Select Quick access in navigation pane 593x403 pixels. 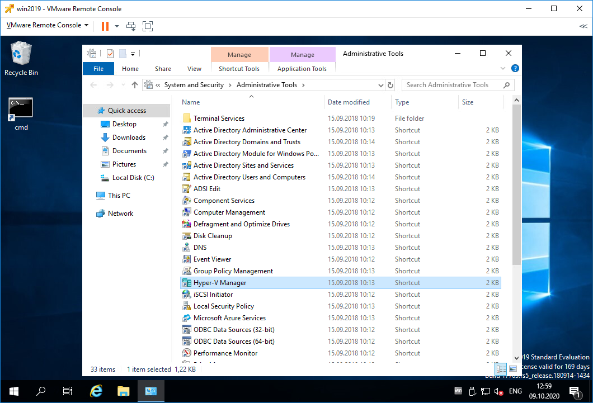pos(126,111)
